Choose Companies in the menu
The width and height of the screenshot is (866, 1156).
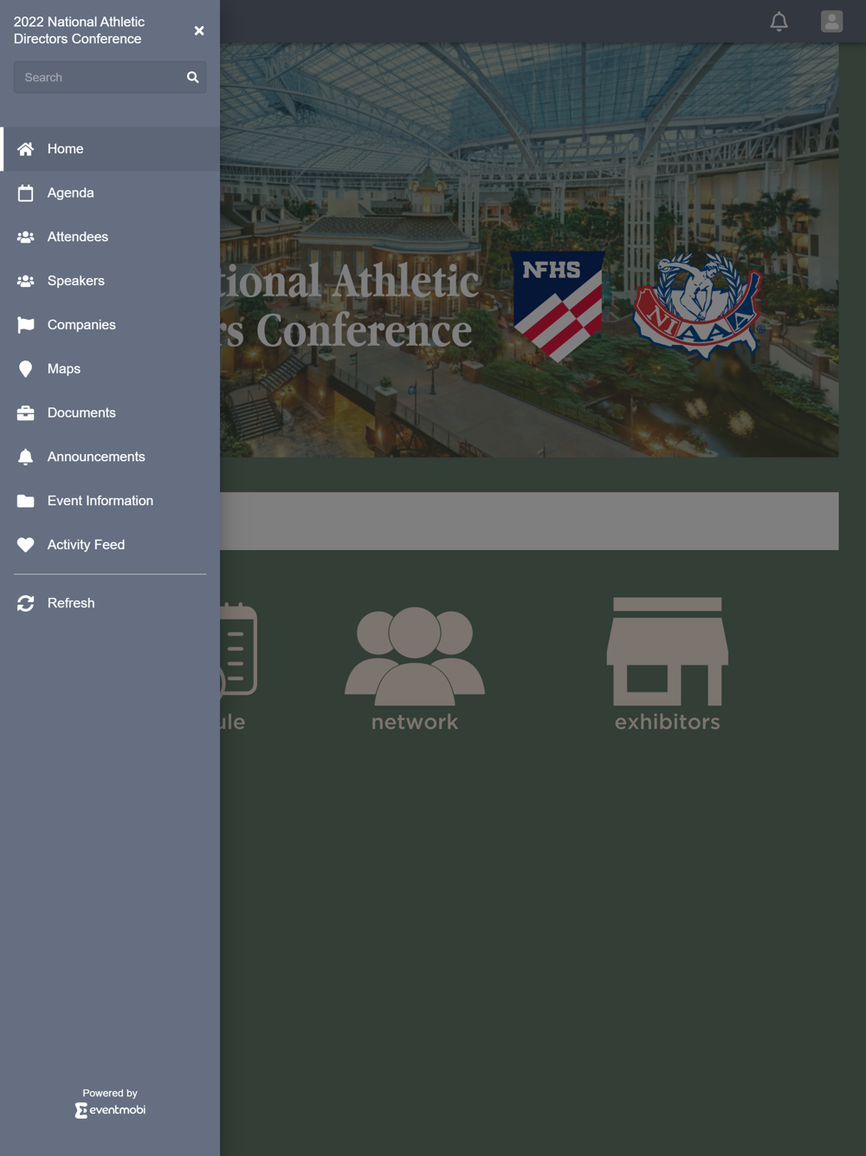[x=110, y=325]
